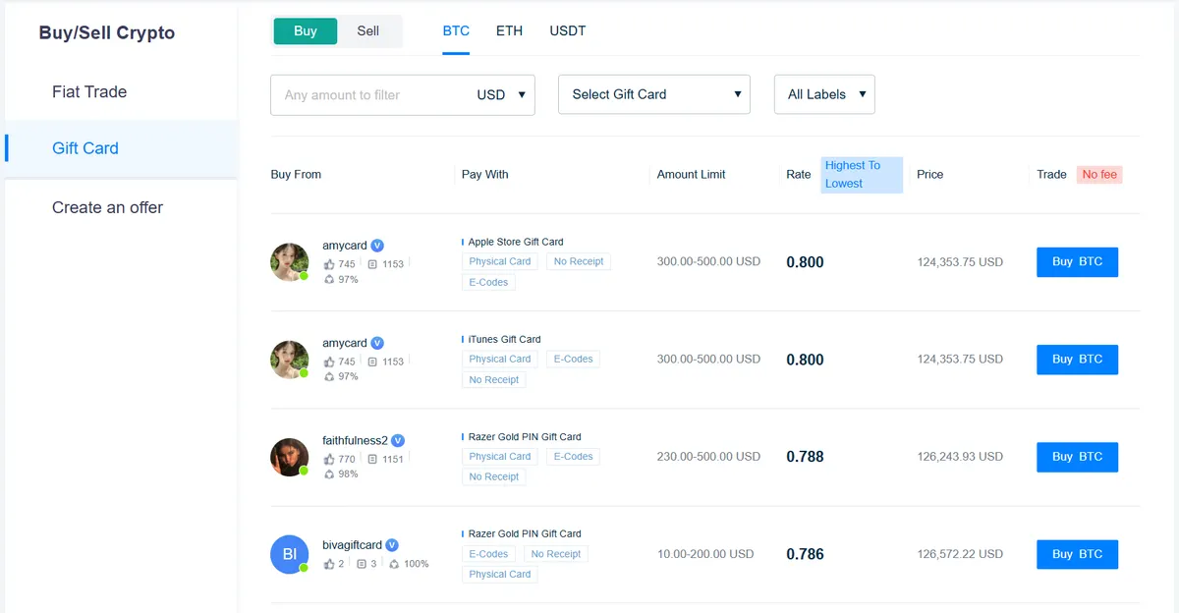Go to Fiat Trade in sidebar

[x=89, y=91]
